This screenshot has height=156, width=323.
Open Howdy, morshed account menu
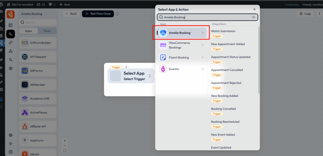[312, 4]
